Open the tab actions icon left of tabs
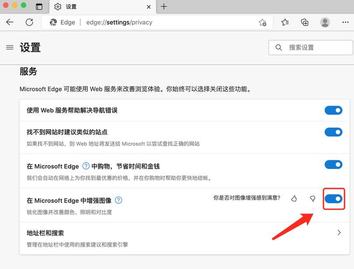 39,6
